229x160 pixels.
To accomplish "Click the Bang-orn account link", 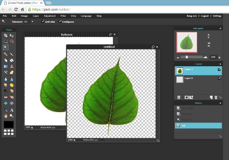I will coord(192,16).
